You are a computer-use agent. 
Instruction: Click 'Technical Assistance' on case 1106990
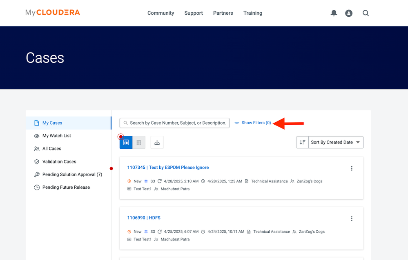tap(272, 232)
